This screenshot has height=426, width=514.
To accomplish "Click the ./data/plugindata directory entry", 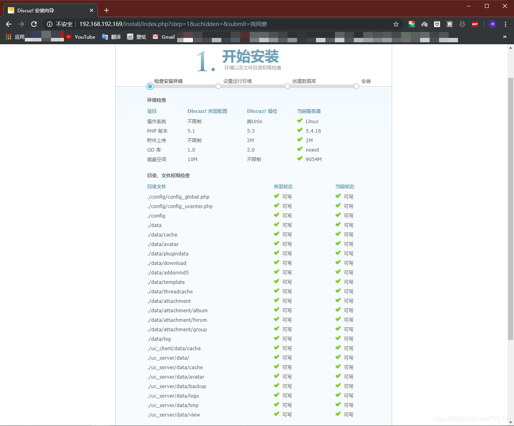I will coord(168,254).
